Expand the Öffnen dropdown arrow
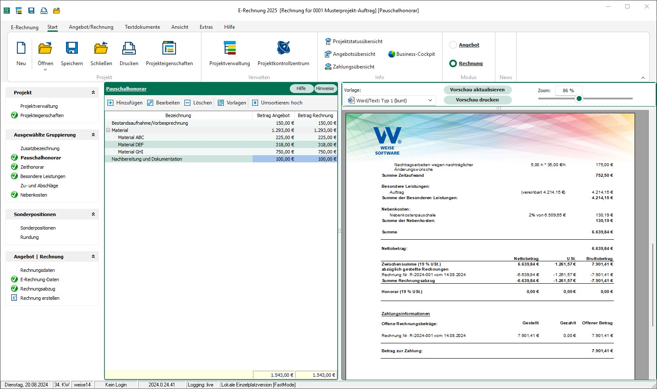The image size is (657, 389). click(x=45, y=70)
